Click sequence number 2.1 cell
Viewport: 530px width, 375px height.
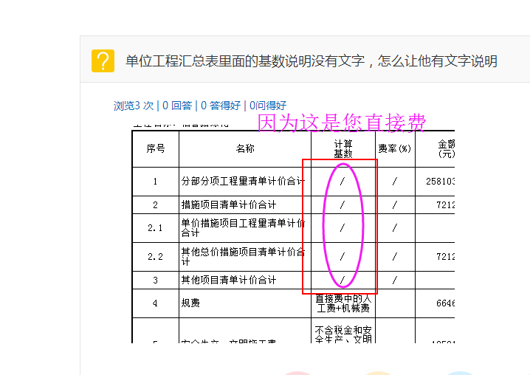click(x=155, y=228)
